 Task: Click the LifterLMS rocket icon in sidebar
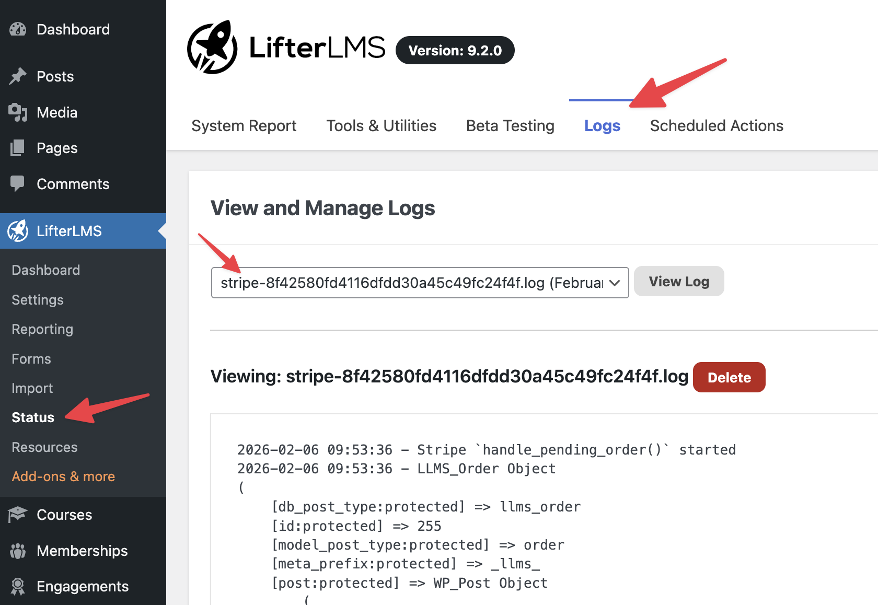tap(18, 231)
